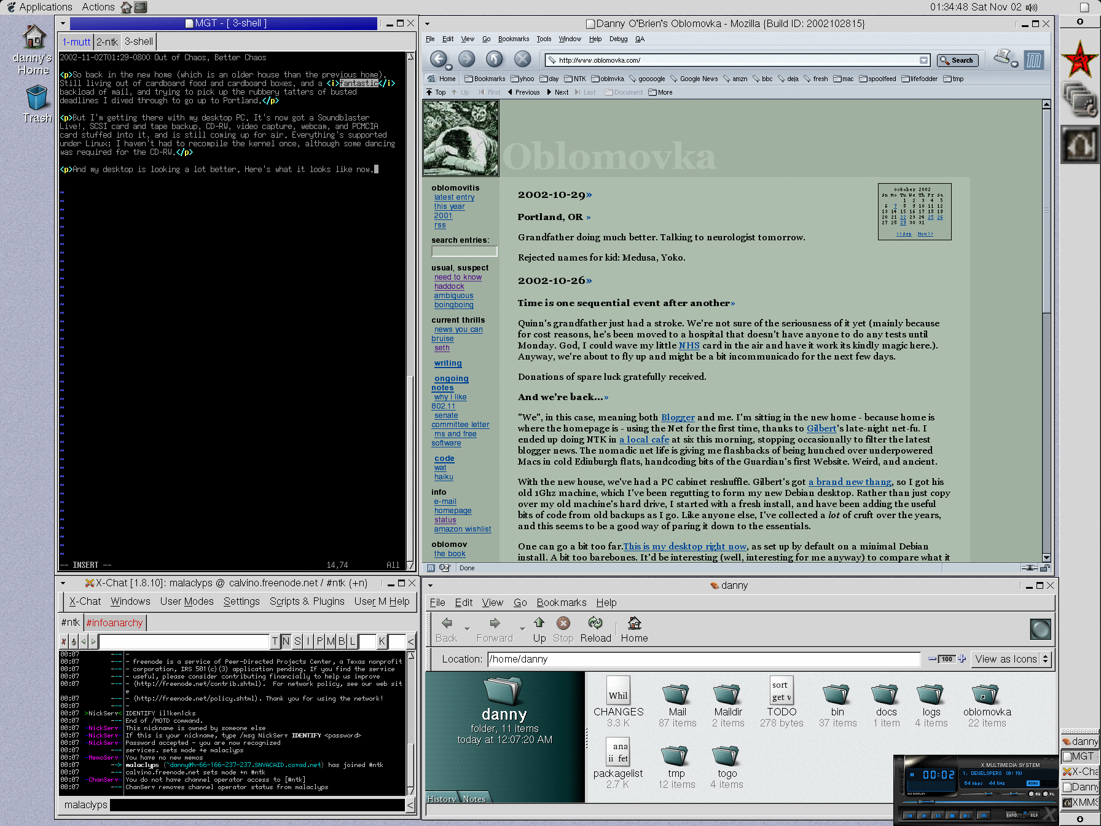Toggle the M channel mode in X-Chat
Viewport: 1101px width, 826px height.
coord(331,642)
